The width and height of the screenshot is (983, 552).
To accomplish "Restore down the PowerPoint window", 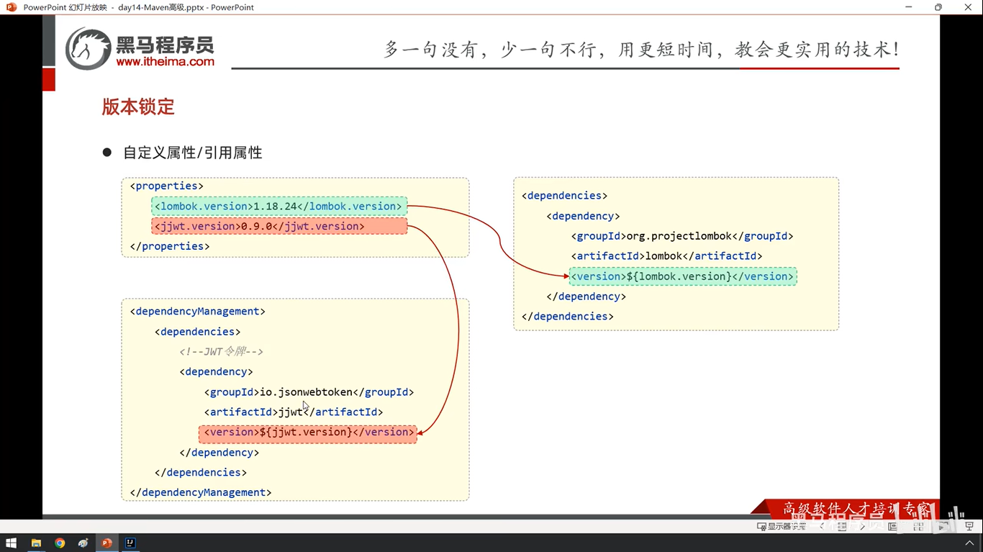I will [x=938, y=7].
